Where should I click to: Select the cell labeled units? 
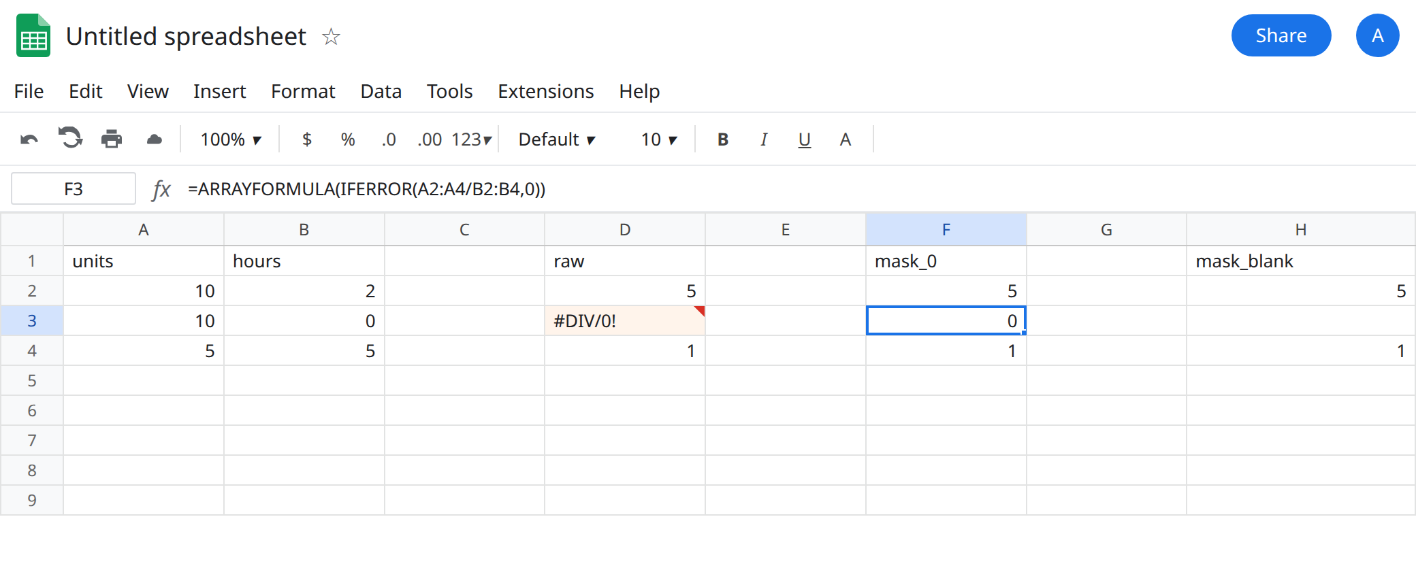[144, 261]
